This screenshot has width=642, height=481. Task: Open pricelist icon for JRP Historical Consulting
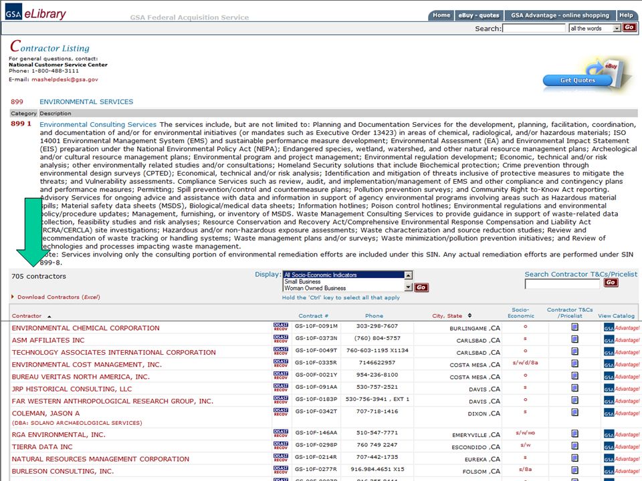tap(574, 388)
